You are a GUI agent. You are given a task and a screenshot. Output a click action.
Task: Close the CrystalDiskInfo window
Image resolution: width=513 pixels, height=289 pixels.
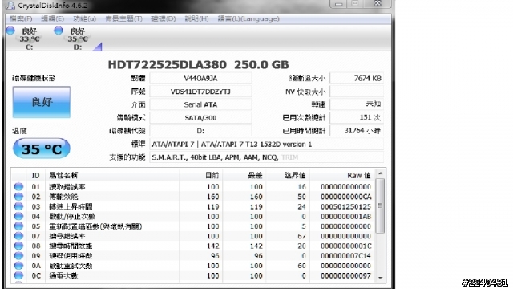click(x=378, y=3)
